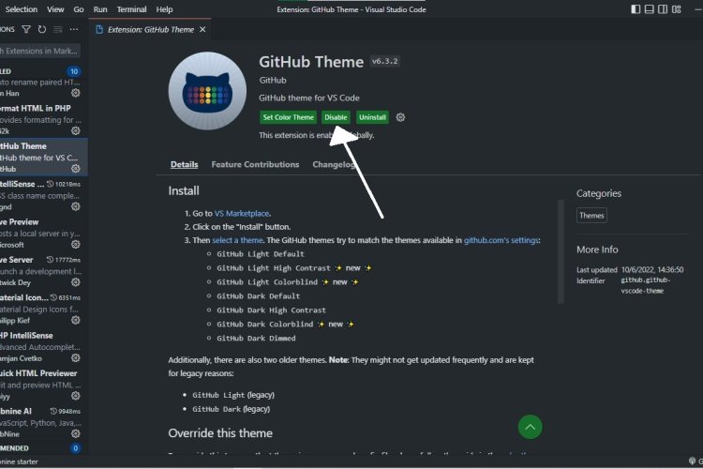The height and width of the screenshot is (469, 703).
Task: Switch to the Changelog tab
Action: 334,164
